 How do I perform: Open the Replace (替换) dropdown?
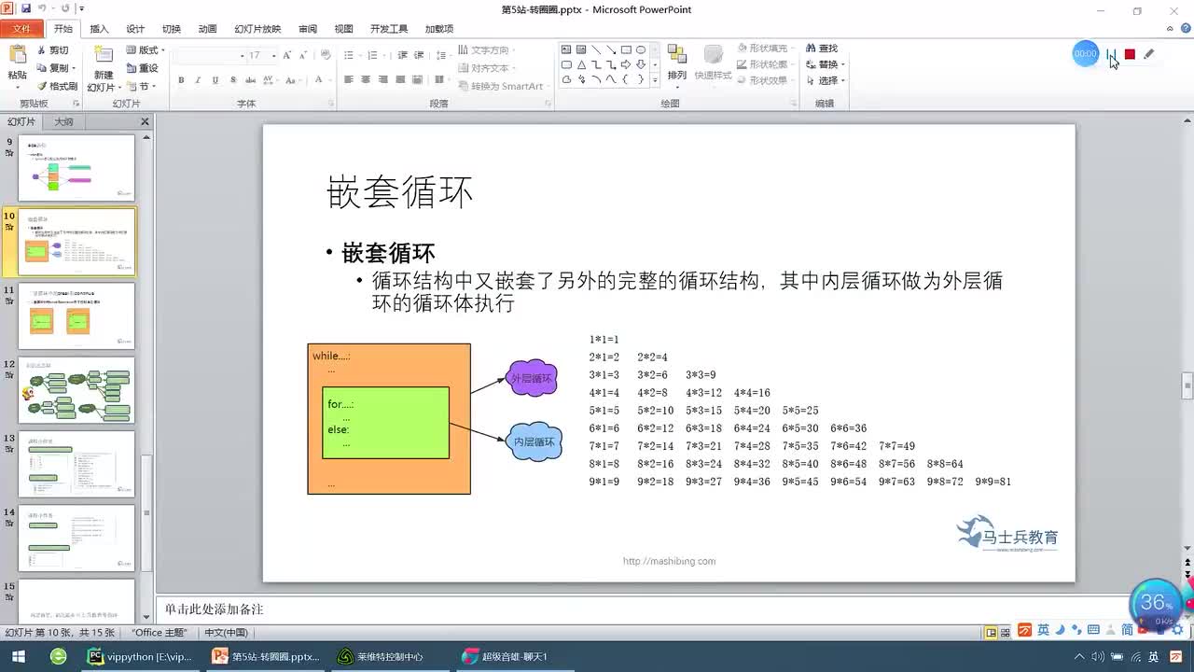(826, 64)
